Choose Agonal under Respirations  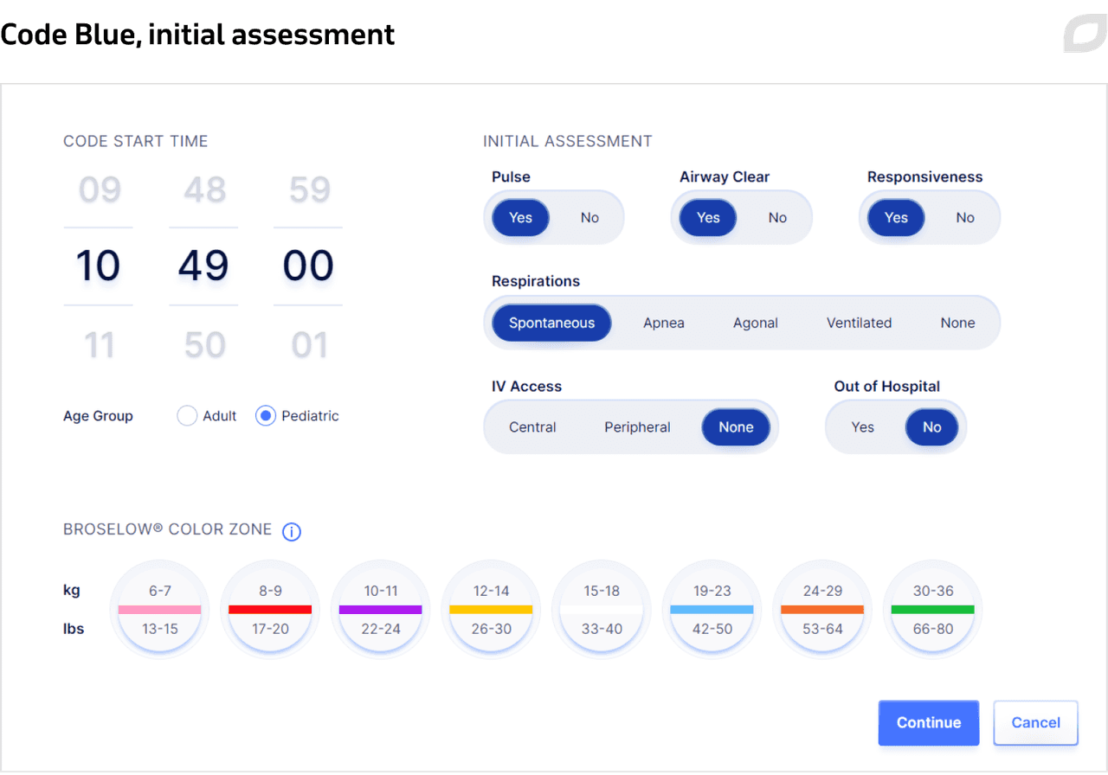click(756, 323)
